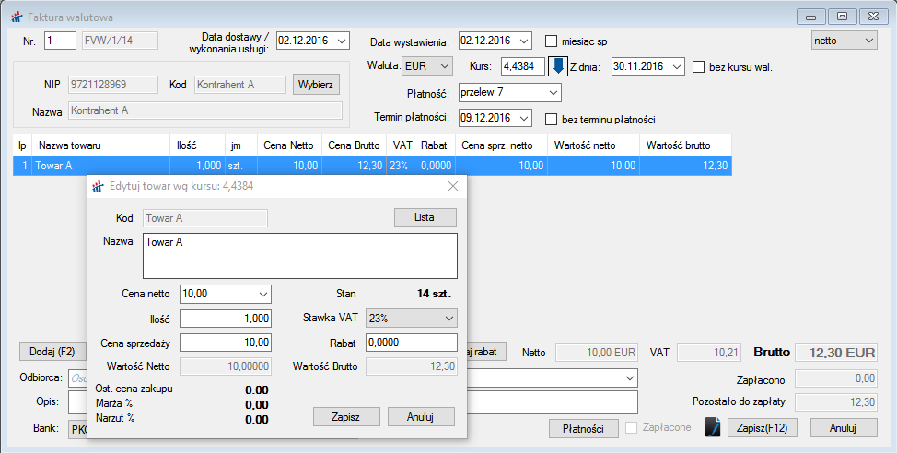Click the 'Nazwa towaru' column header
This screenshot has width=897, height=453.
[70, 145]
